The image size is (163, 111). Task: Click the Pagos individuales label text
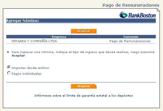coord(27,74)
